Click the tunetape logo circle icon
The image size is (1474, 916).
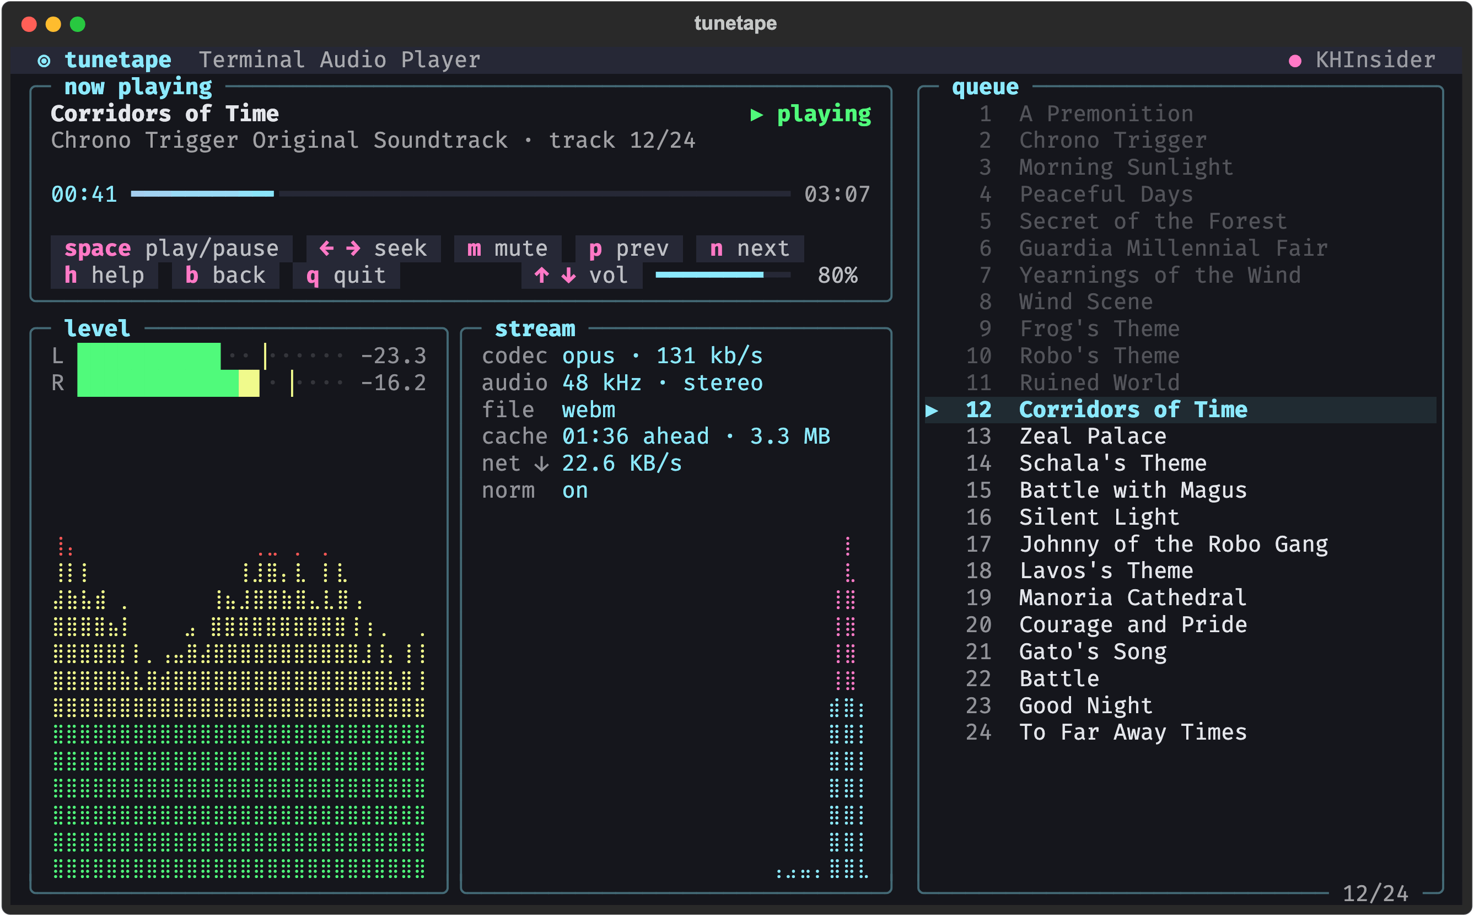coord(44,61)
